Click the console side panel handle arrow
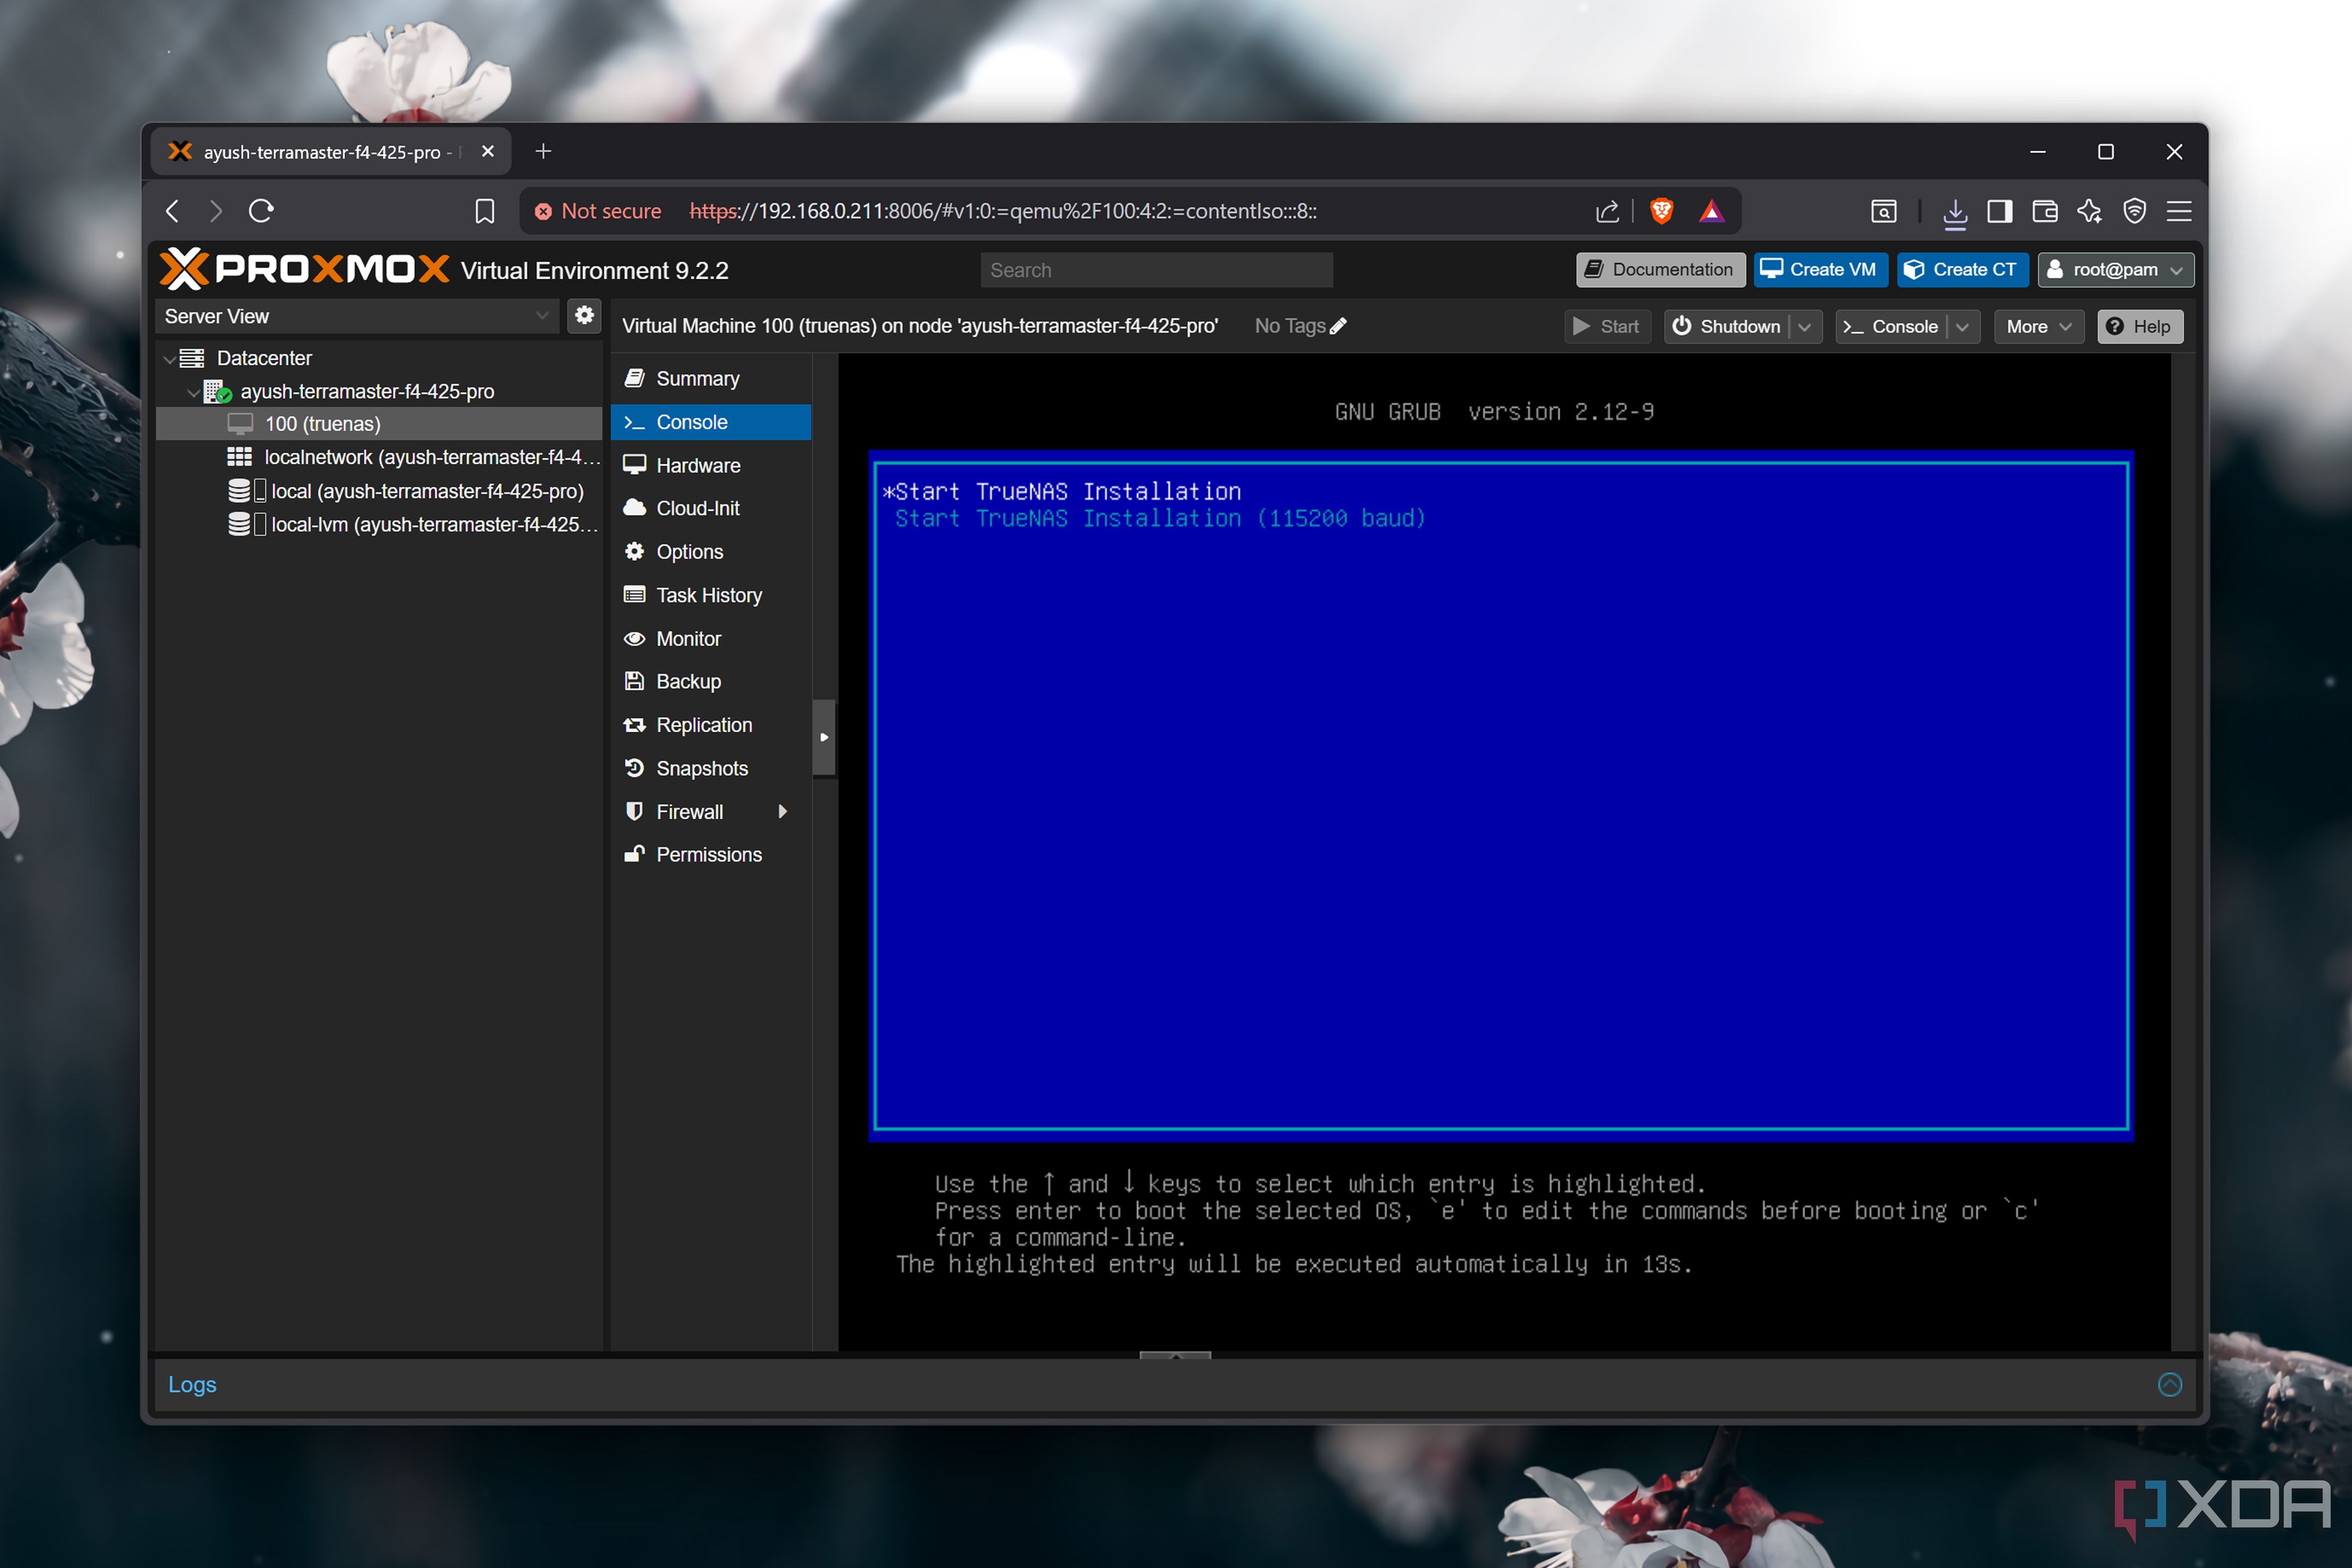 point(824,737)
